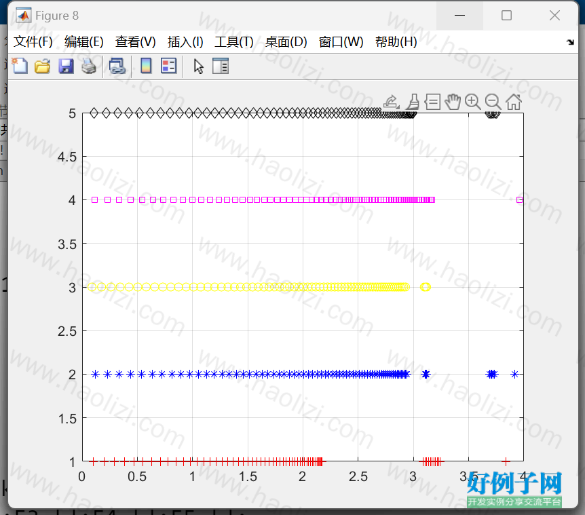Insert colorbar using toolbar icon

coord(146,66)
